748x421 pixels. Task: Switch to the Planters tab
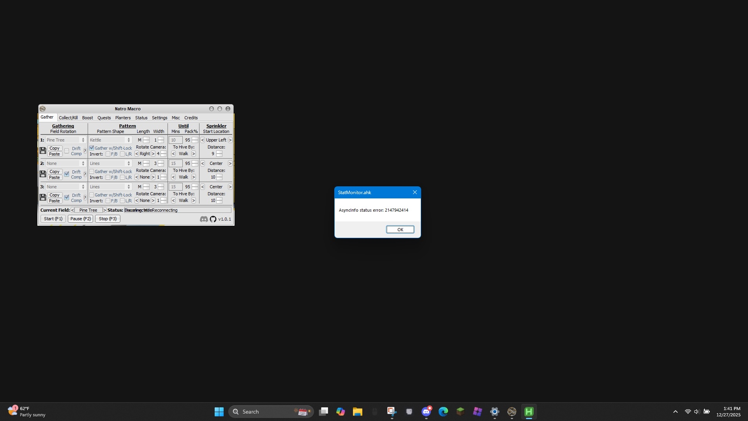coord(123,118)
